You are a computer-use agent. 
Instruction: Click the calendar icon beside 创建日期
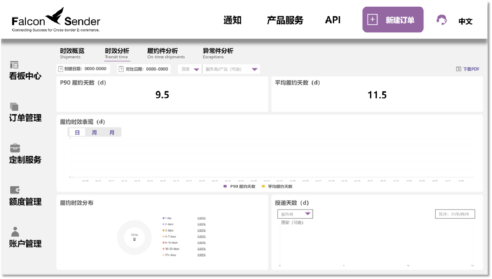60,69
